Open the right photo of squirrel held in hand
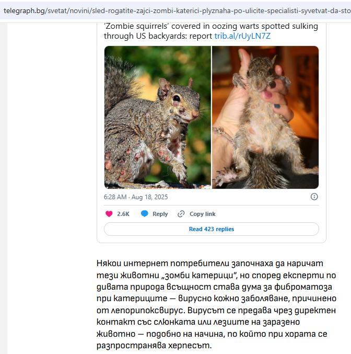The height and width of the screenshot is (354, 351). (x=265, y=117)
